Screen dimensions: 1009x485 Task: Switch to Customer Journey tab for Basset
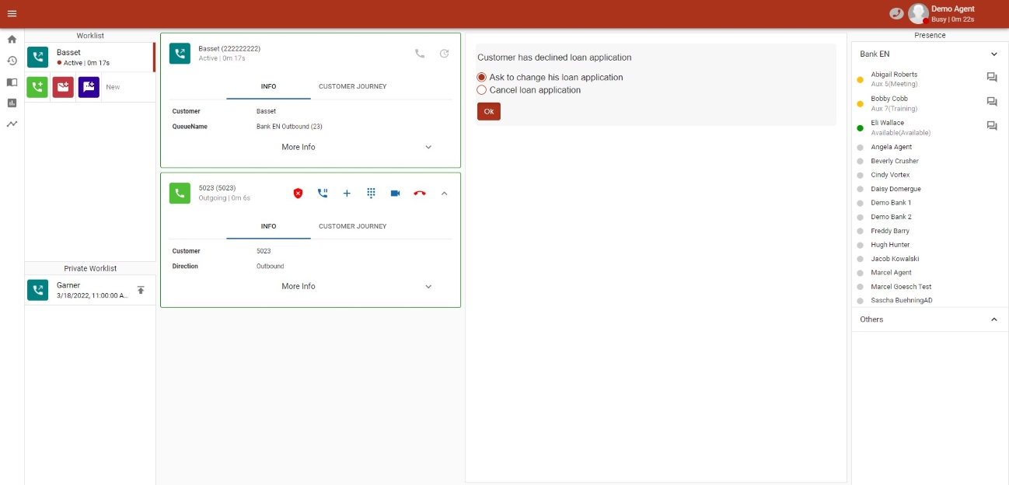(x=352, y=86)
